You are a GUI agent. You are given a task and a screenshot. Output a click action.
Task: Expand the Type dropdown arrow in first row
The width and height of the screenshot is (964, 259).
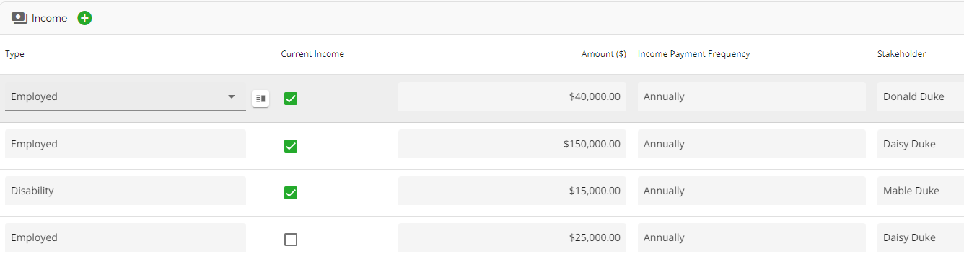click(x=232, y=96)
